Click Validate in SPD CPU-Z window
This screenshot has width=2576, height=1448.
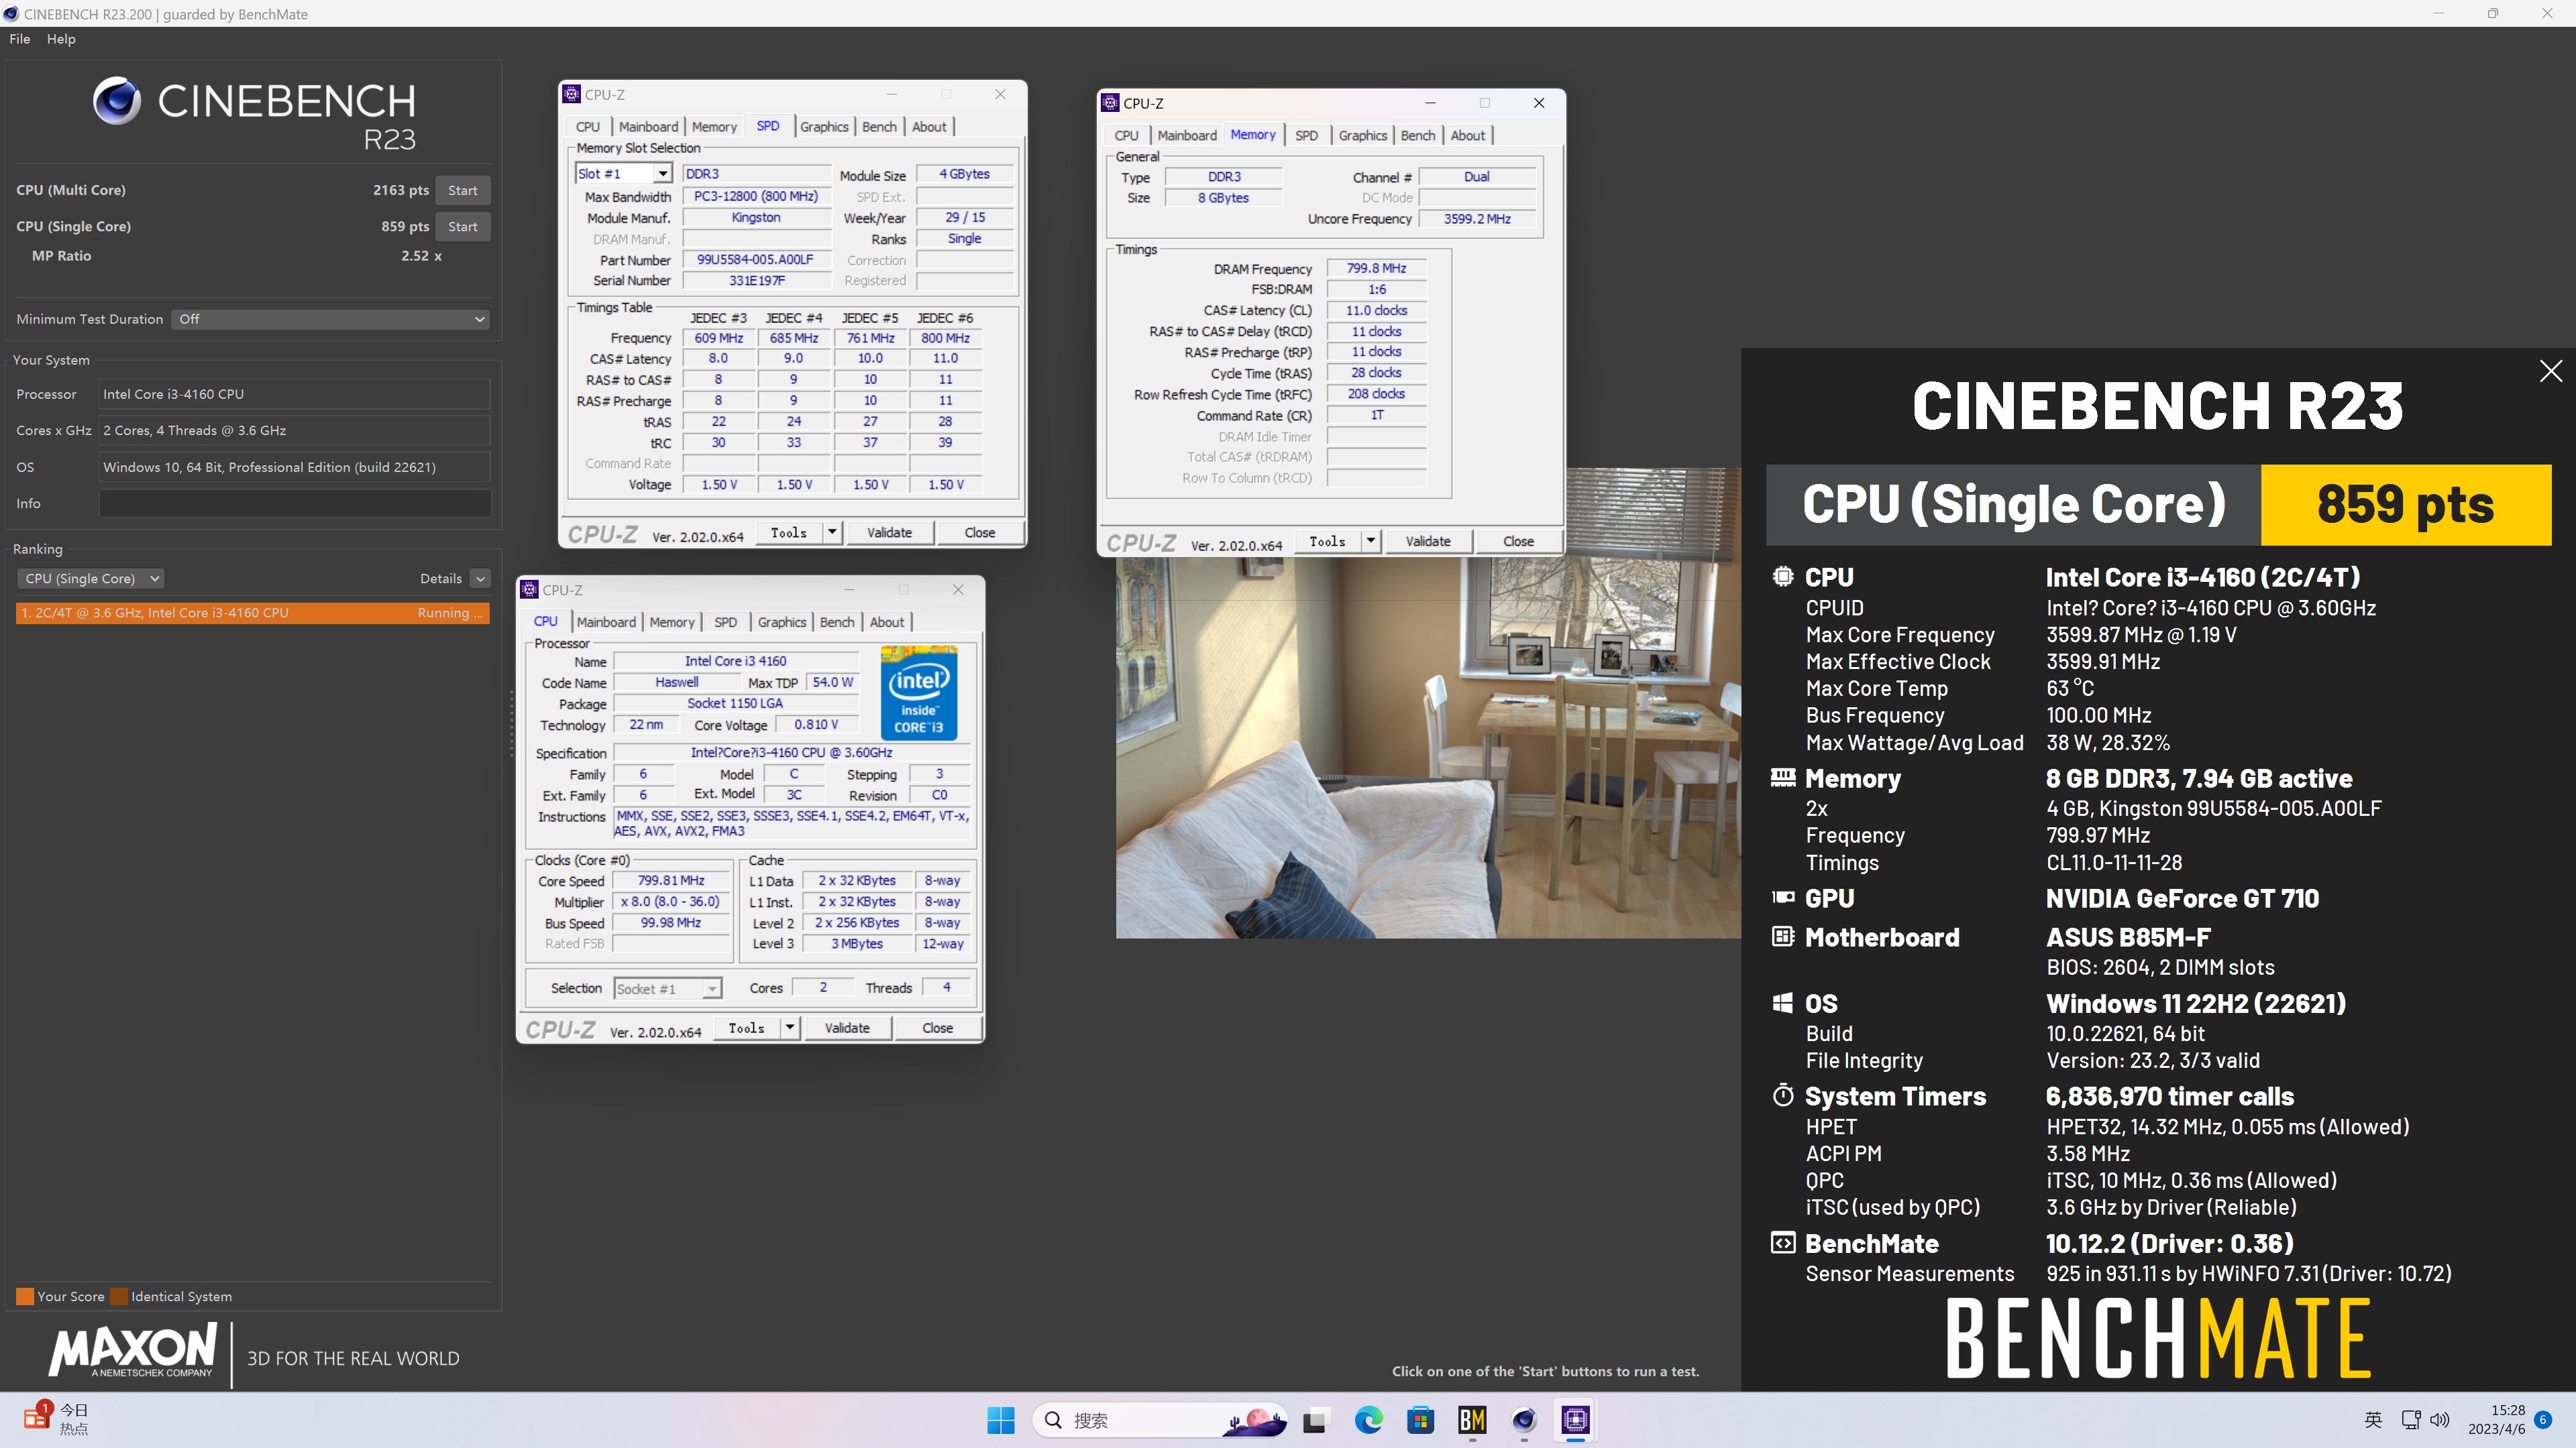[889, 533]
